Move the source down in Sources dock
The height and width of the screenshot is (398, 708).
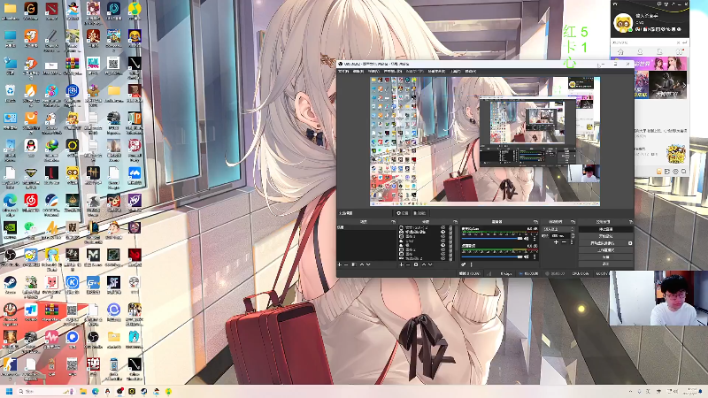[430, 264]
